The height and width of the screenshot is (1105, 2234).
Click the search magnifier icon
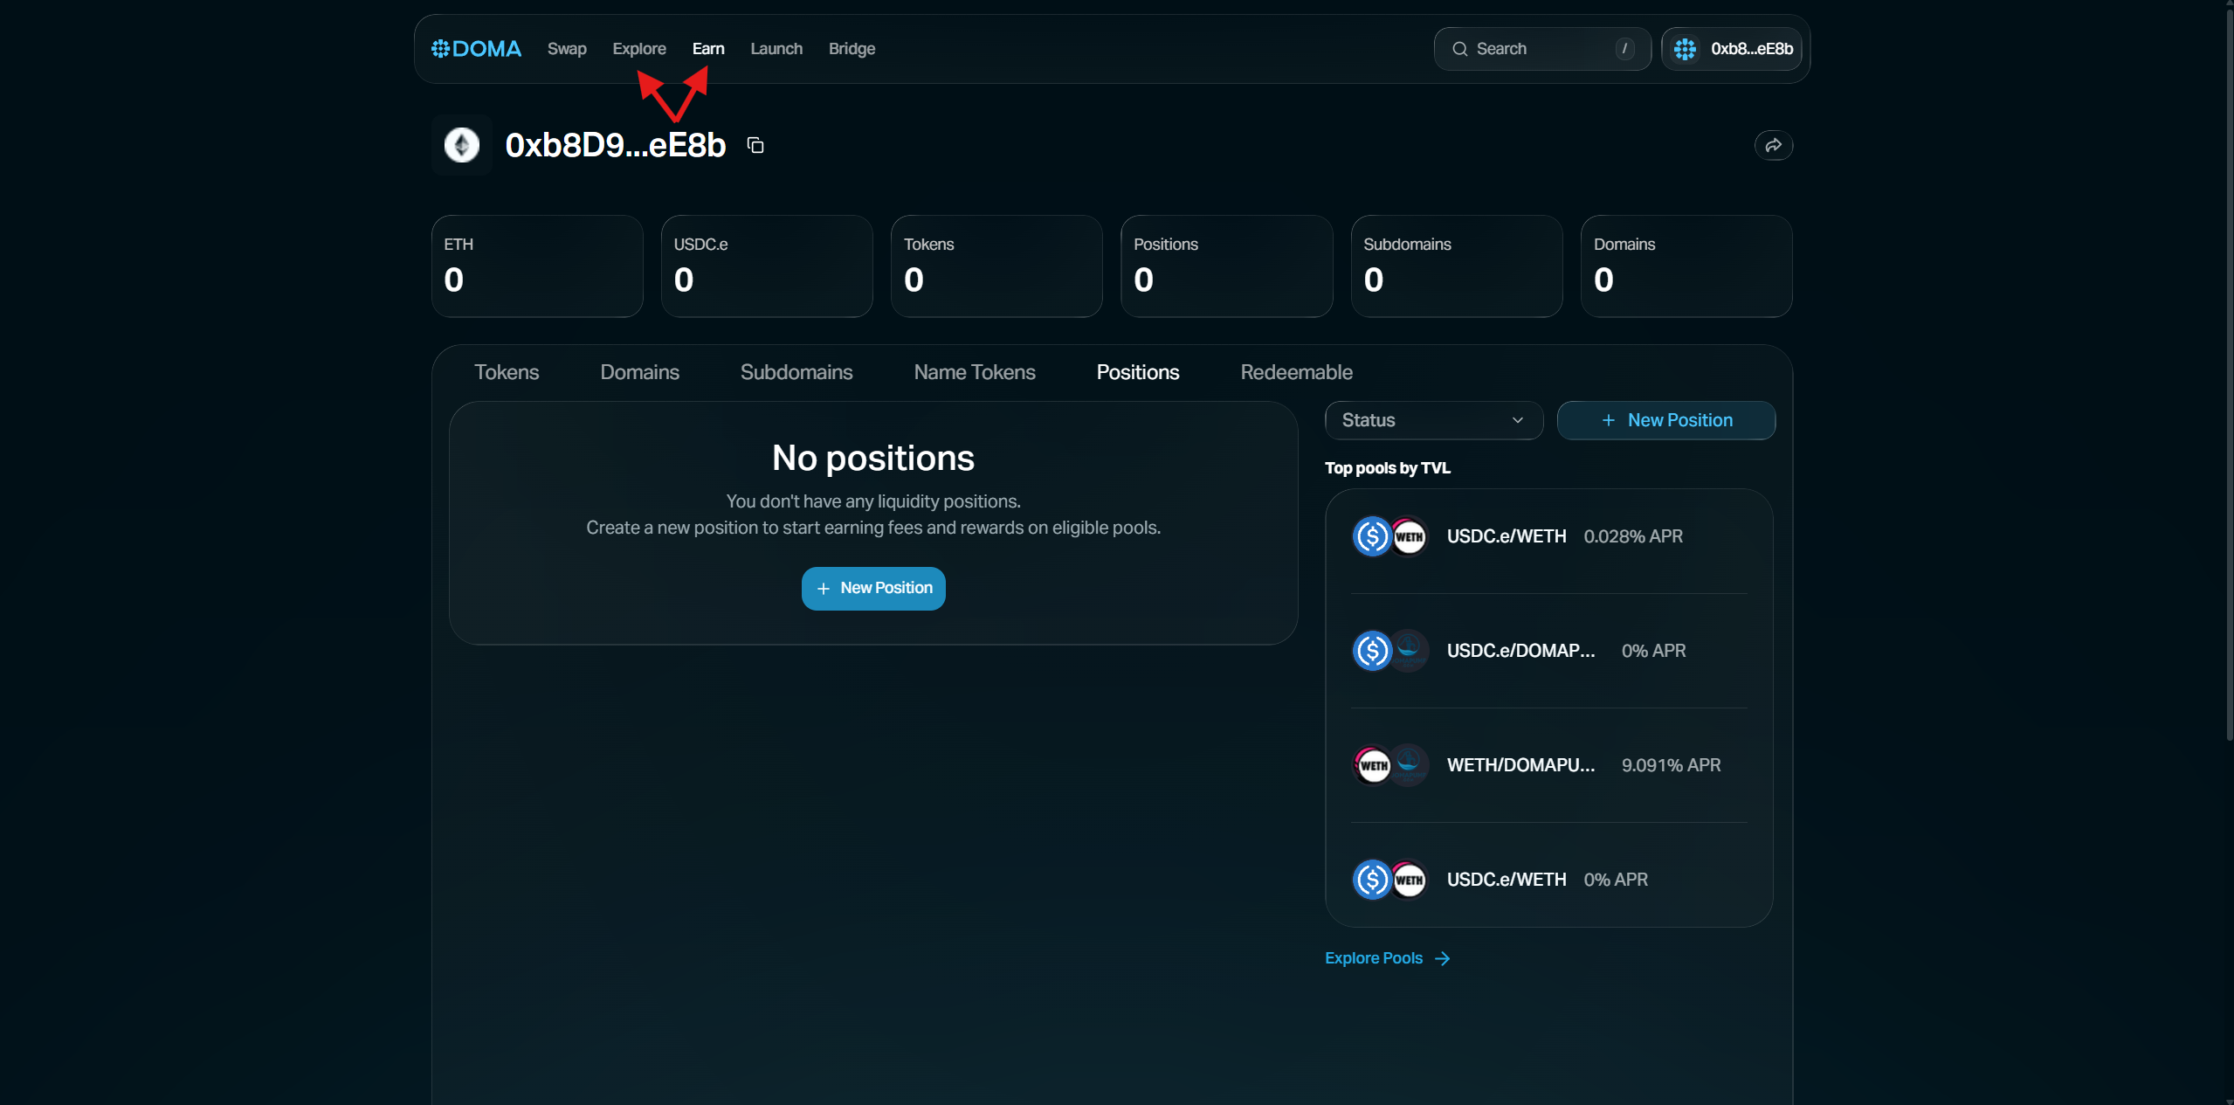[1459, 49]
